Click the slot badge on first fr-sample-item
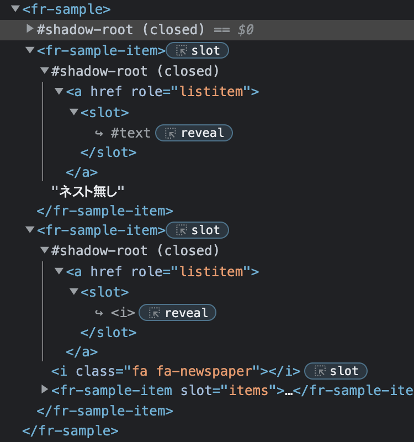This screenshot has height=442, width=414. pyautogui.click(x=198, y=50)
